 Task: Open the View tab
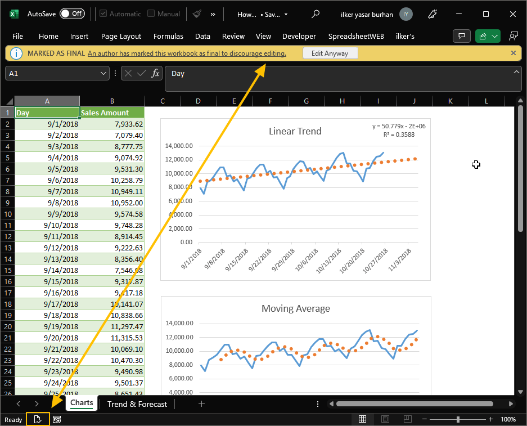tap(263, 37)
